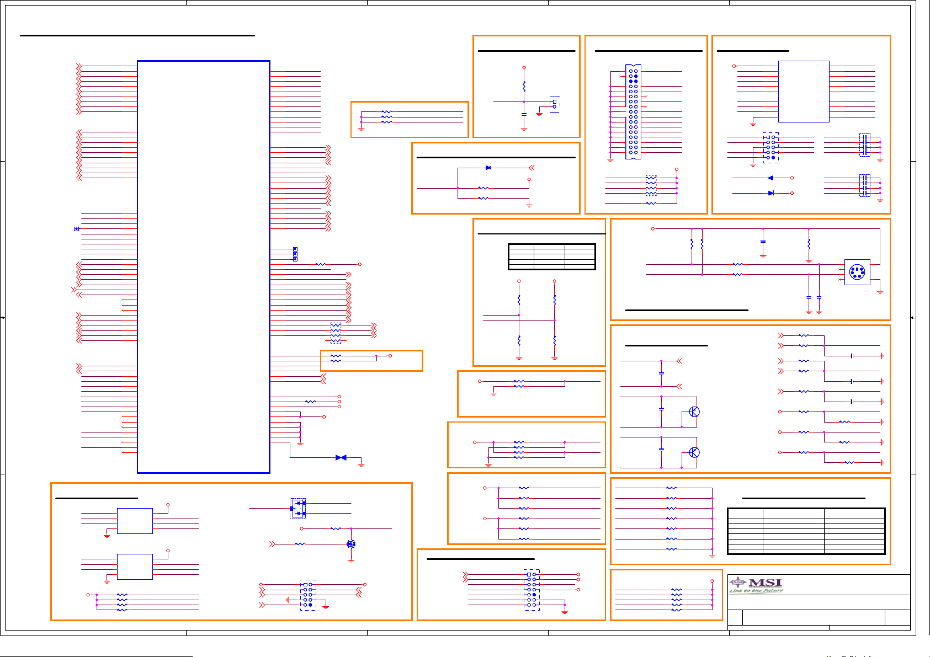Click the left-pointing diode in the top-right block
The height and width of the screenshot is (657, 930).
770,178
